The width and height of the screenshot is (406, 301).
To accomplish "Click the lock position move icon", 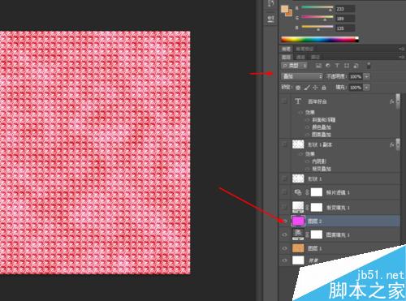I will point(315,88).
